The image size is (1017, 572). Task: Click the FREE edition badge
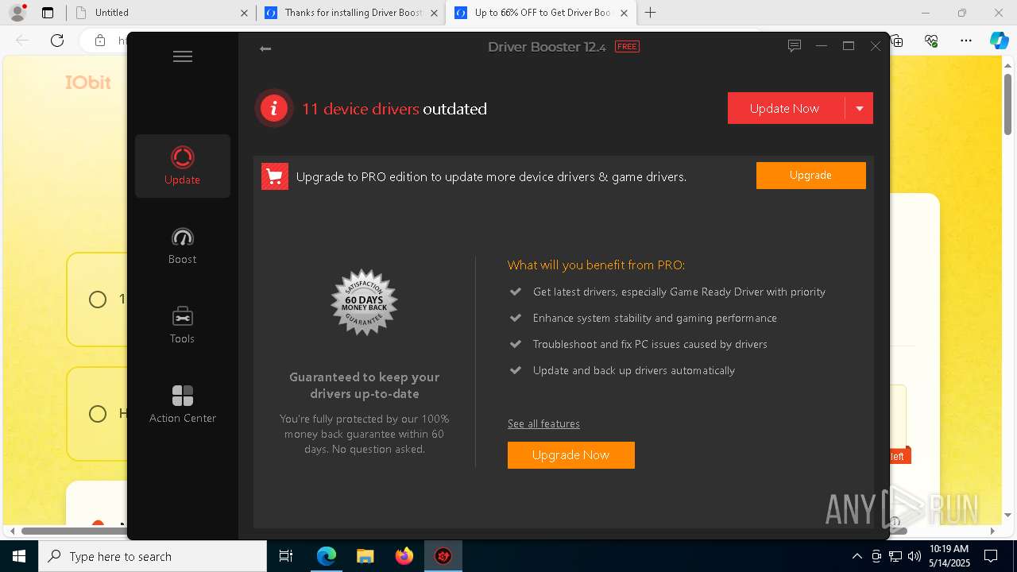(x=627, y=47)
